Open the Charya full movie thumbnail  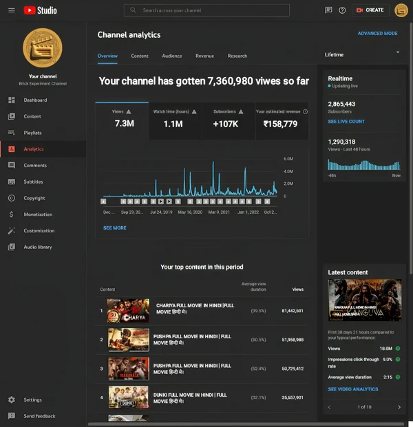[x=128, y=310]
